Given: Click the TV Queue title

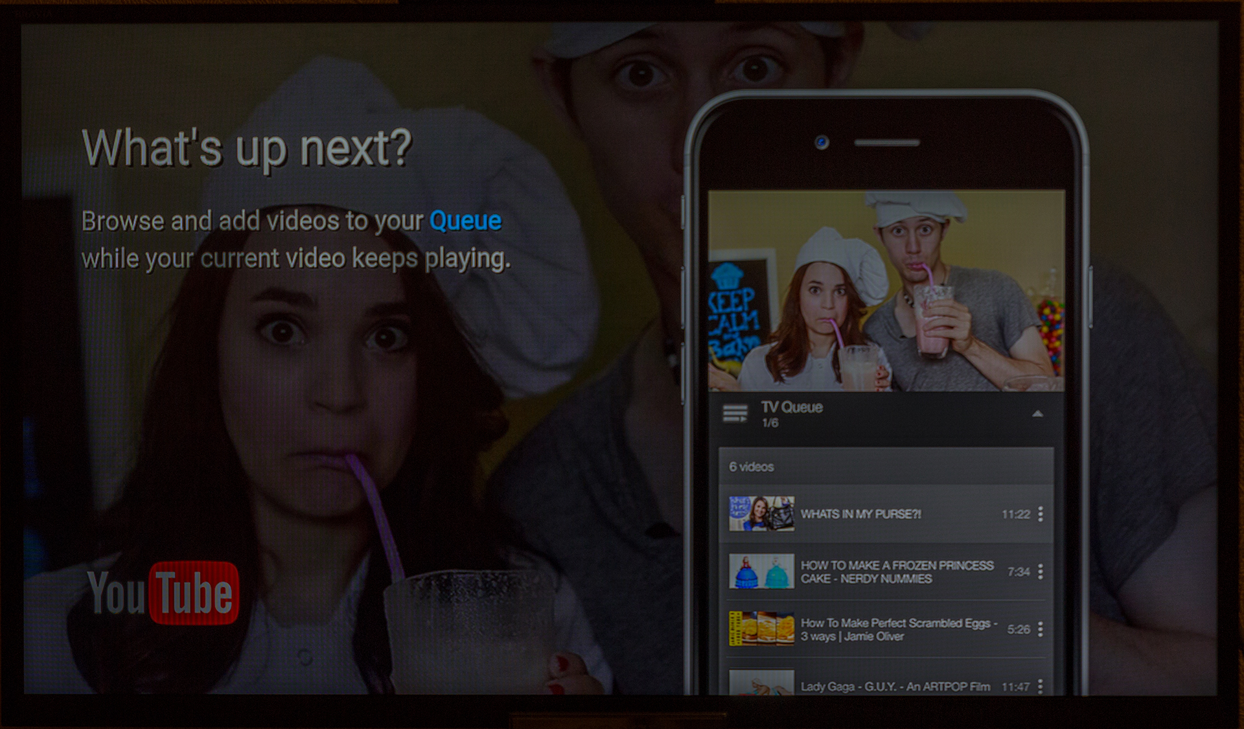Looking at the screenshot, I should click(x=792, y=407).
